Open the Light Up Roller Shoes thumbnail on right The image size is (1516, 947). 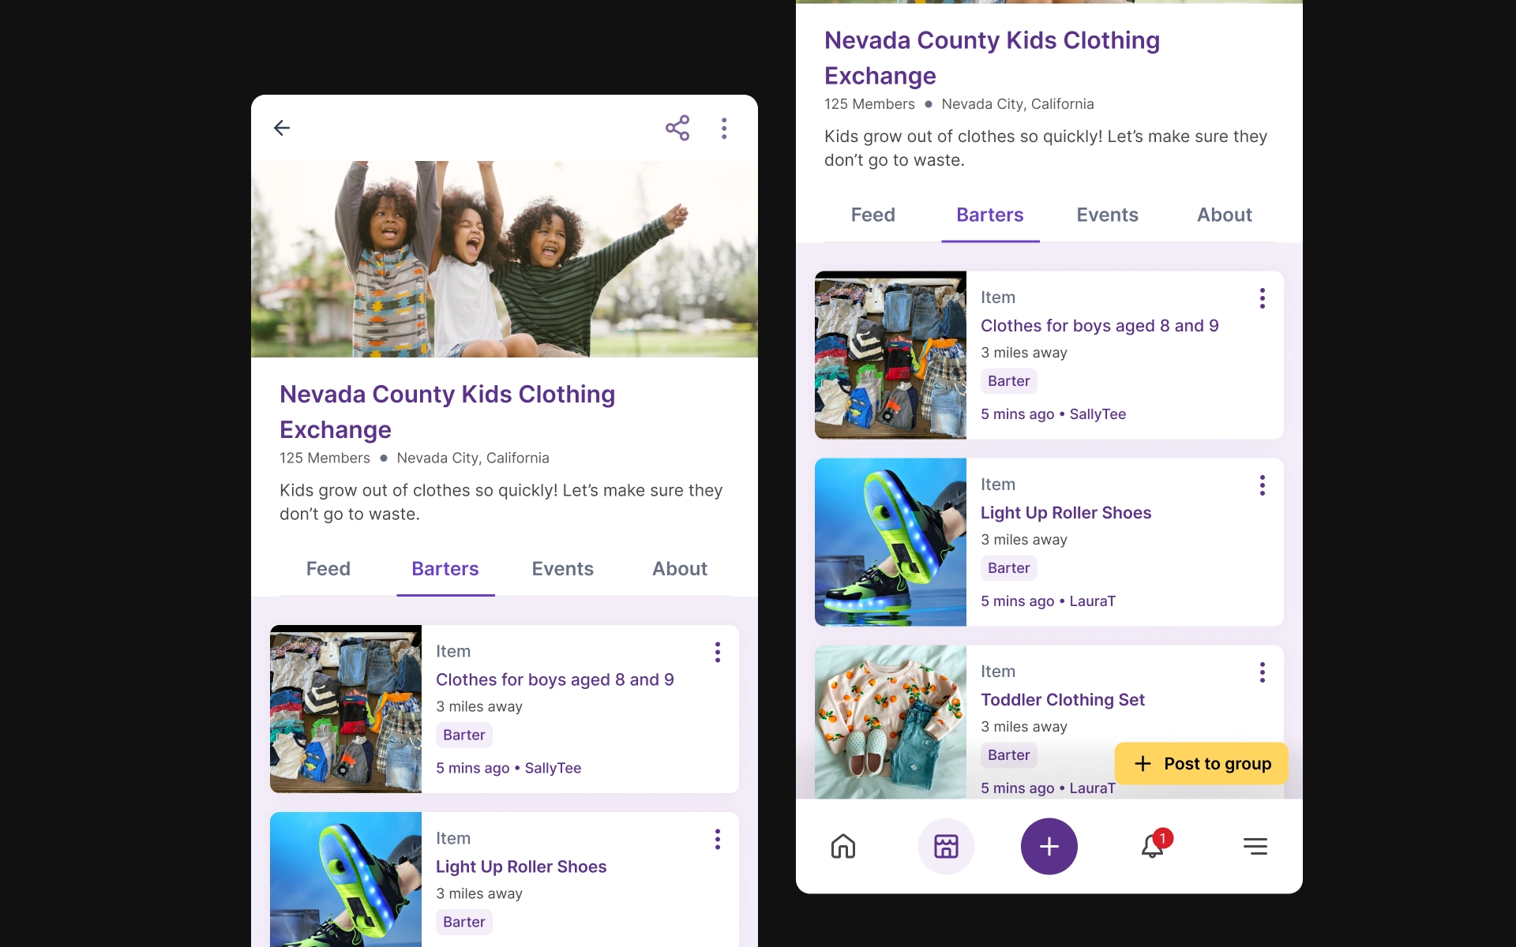pos(891,542)
